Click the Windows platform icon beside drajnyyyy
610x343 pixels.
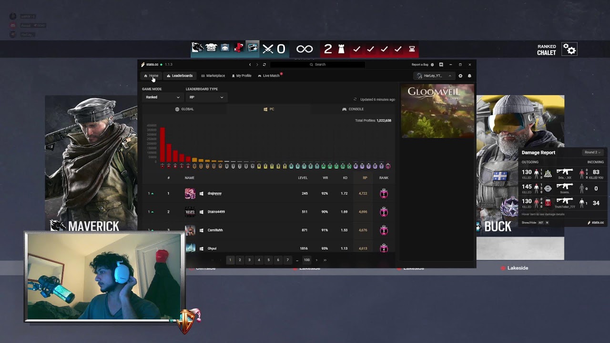coord(202,193)
